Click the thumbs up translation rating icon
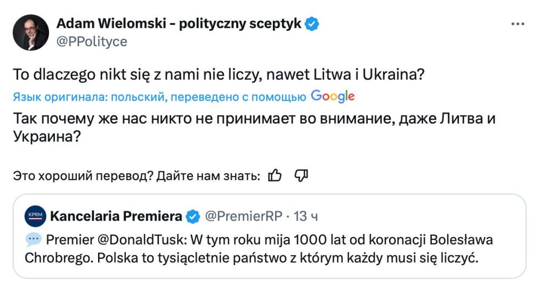The image size is (533, 286). (x=275, y=175)
